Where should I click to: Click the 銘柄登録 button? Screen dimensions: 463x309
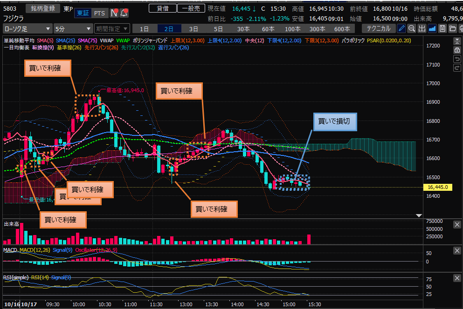click(x=42, y=8)
